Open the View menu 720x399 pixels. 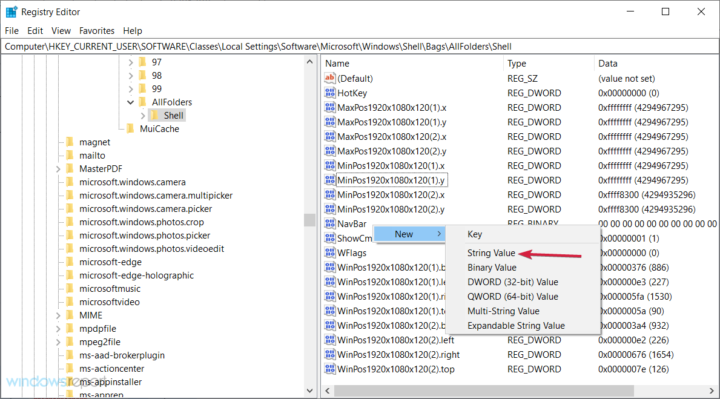[x=61, y=31]
